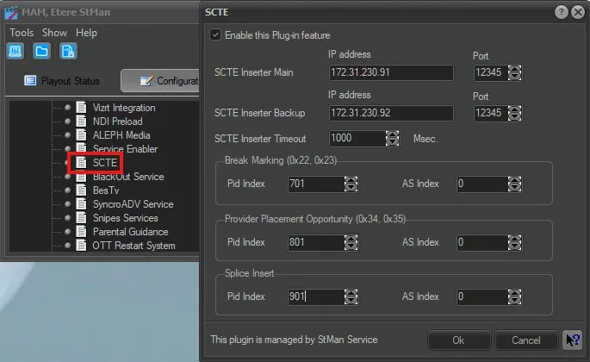Switch to the Playout Status tab

pos(62,81)
